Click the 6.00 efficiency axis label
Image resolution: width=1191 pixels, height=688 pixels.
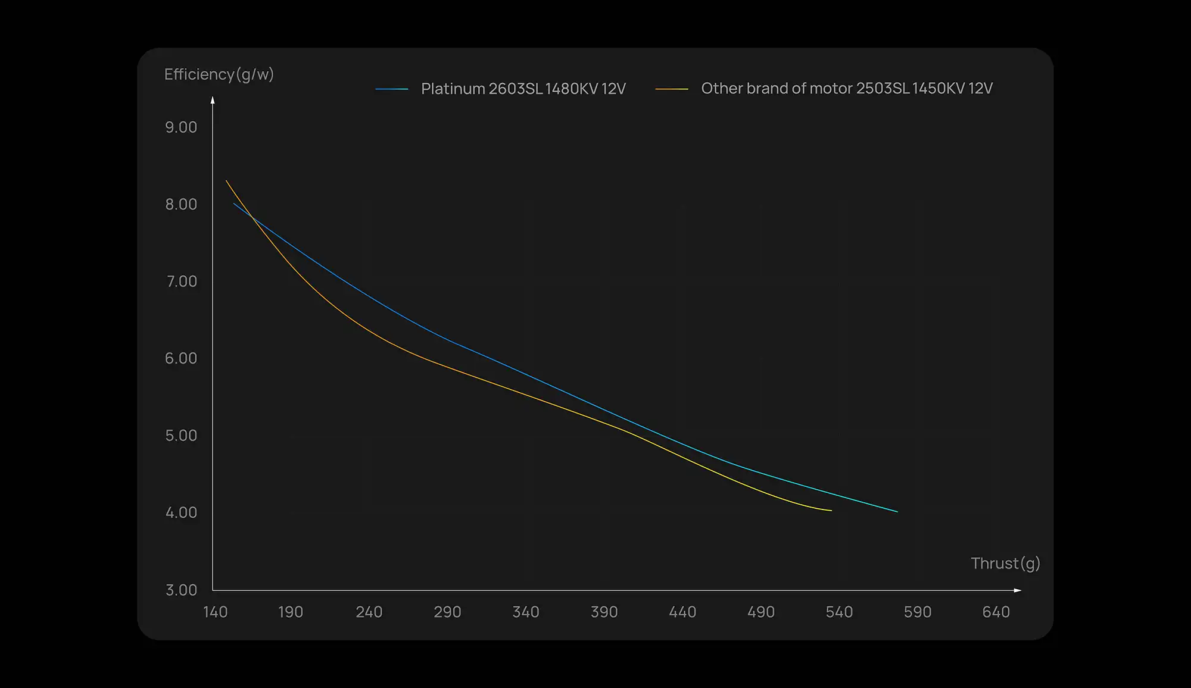(181, 358)
